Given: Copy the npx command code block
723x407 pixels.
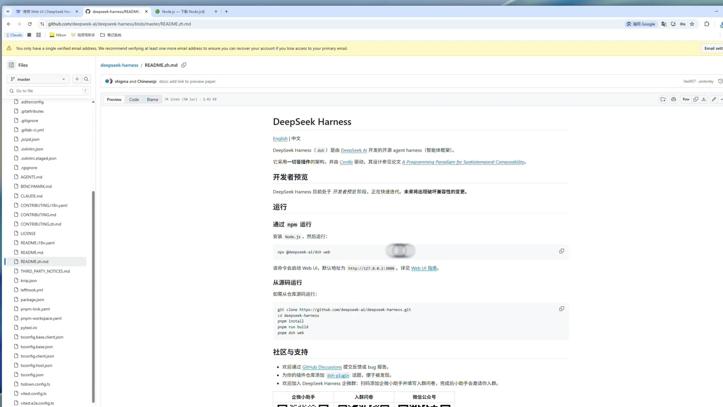Looking at the screenshot, I should [x=562, y=251].
